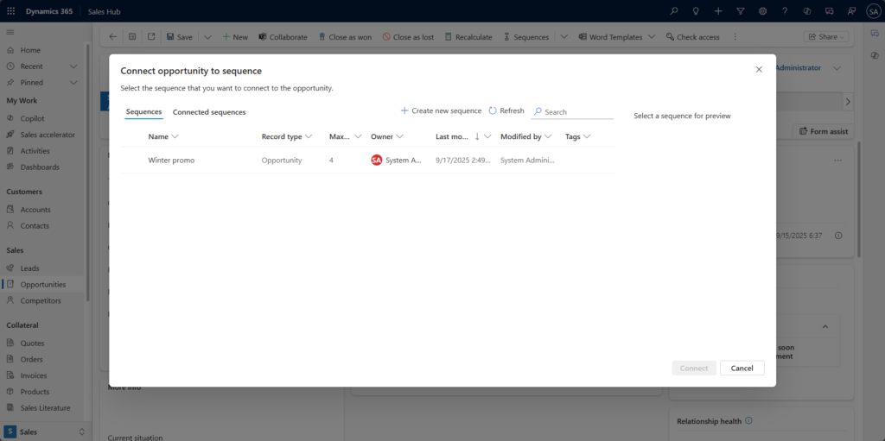Close the Connect opportunity to sequence dialog
Viewport: 885px width, 441px height.
click(759, 69)
